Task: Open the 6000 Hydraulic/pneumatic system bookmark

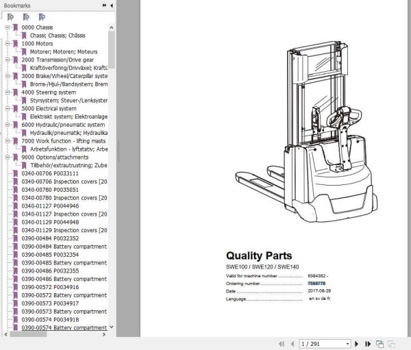Action: click(63, 125)
